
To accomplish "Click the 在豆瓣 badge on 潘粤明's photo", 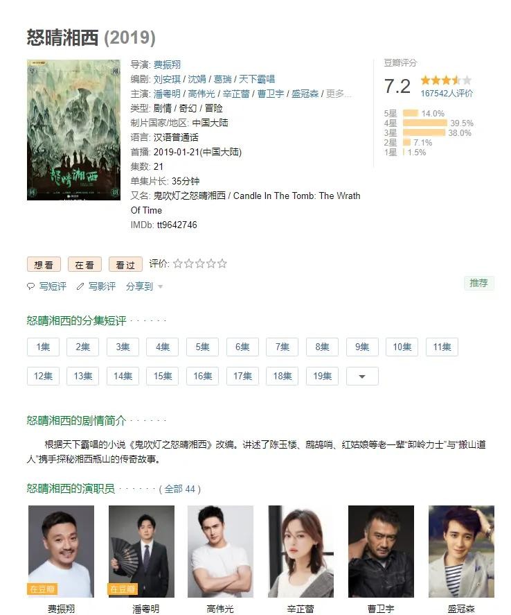I will coord(123,589).
